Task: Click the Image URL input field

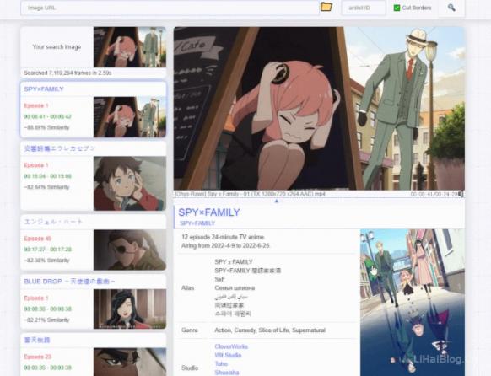Action: click(x=170, y=8)
